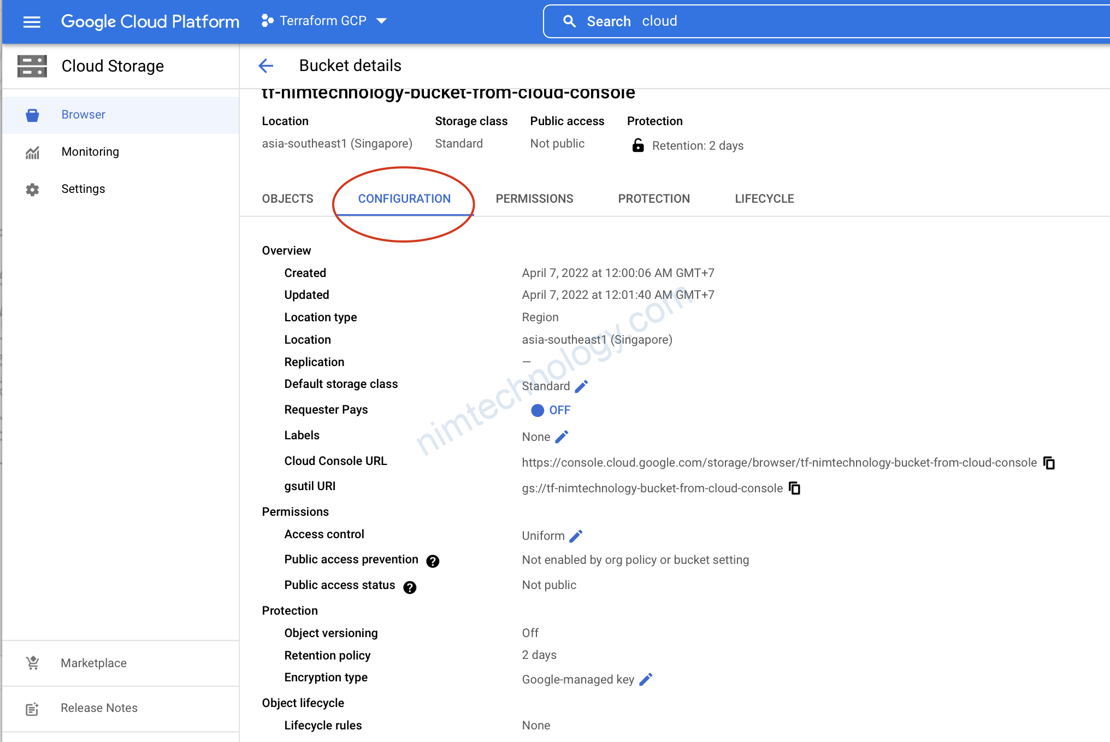Click the Settings gear icon
The image size is (1110, 742).
[32, 190]
